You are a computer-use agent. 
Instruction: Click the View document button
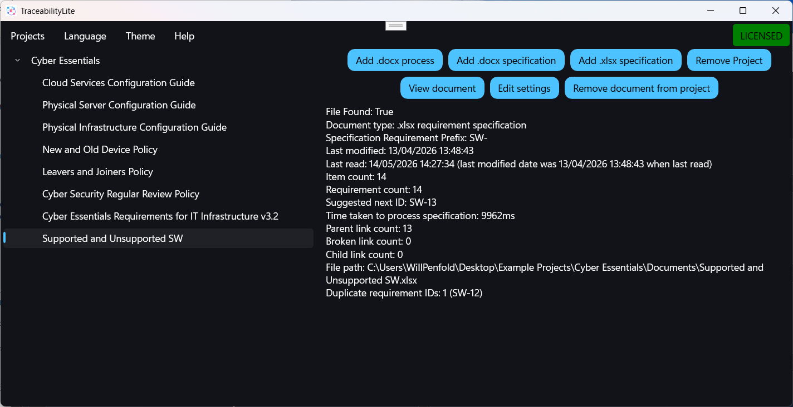(442, 88)
